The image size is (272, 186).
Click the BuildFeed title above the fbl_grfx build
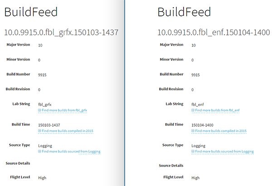(31, 13)
